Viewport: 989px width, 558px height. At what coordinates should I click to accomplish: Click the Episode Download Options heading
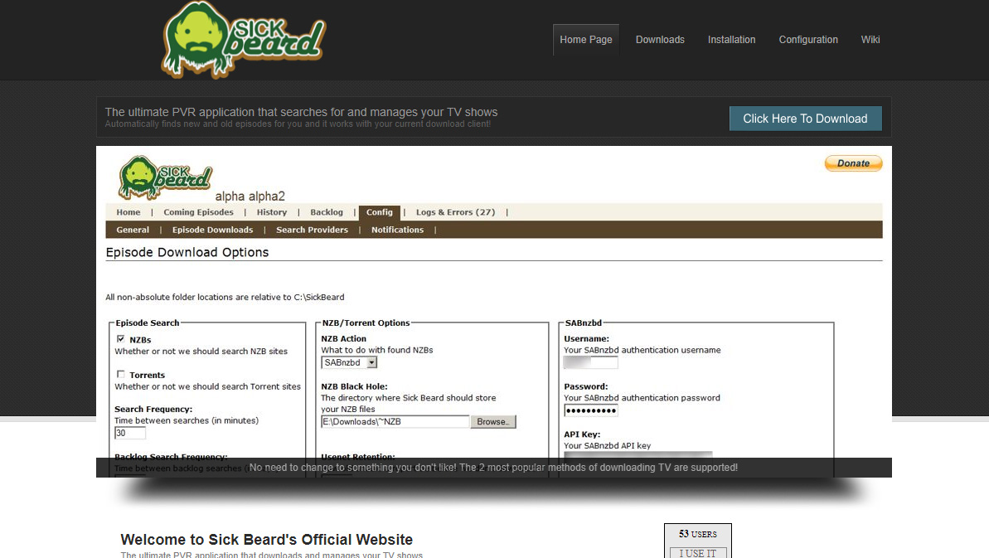click(x=187, y=252)
